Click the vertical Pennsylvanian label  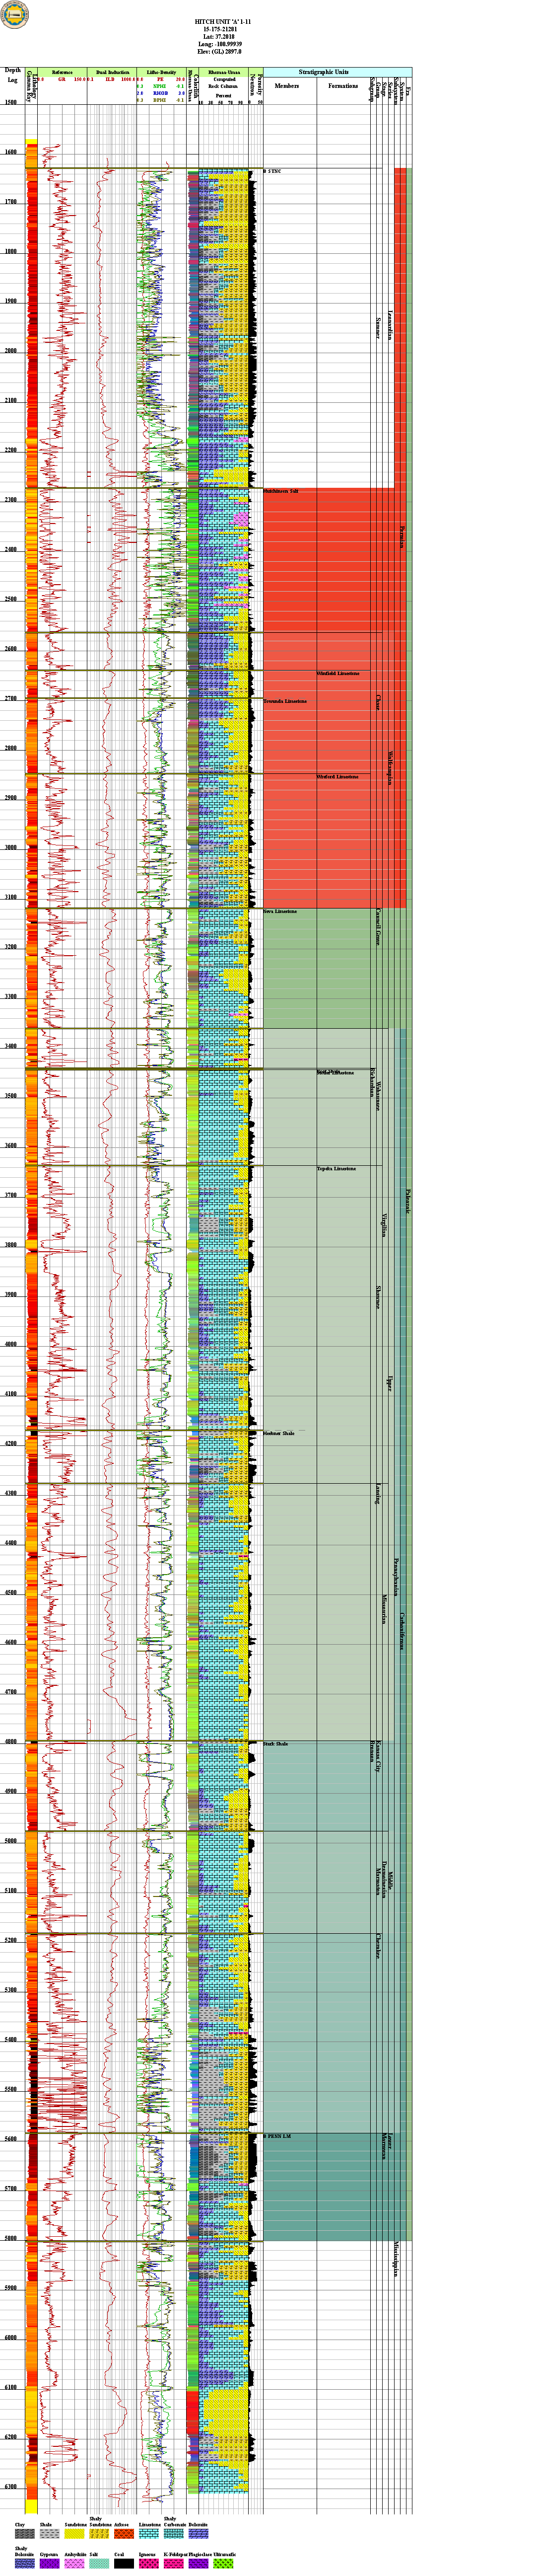click(x=396, y=1576)
